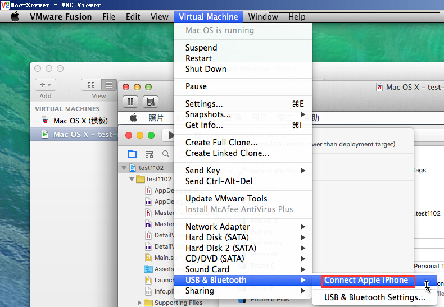Open the 照片 menu in guest
Image resolution: width=444 pixels, height=307 pixels.
156,118
